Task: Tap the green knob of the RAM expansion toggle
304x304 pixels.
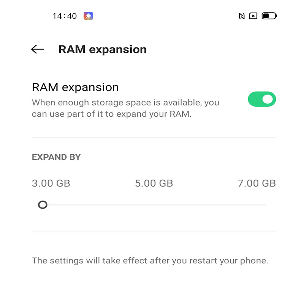Action: pyautogui.click(x=267, y=99)
